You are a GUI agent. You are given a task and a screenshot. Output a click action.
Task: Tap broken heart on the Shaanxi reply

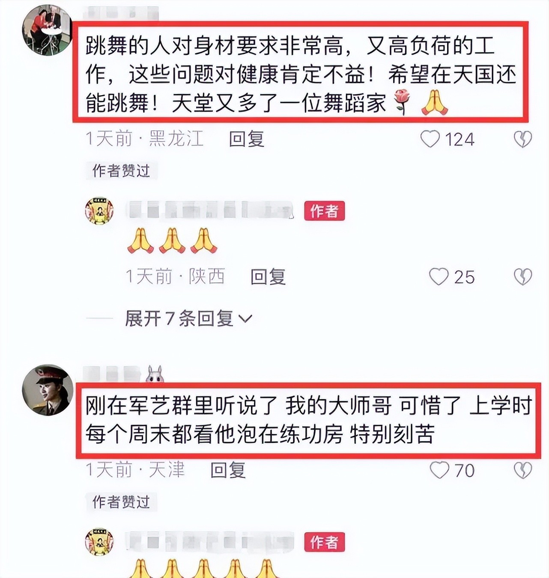coord(523,277)
